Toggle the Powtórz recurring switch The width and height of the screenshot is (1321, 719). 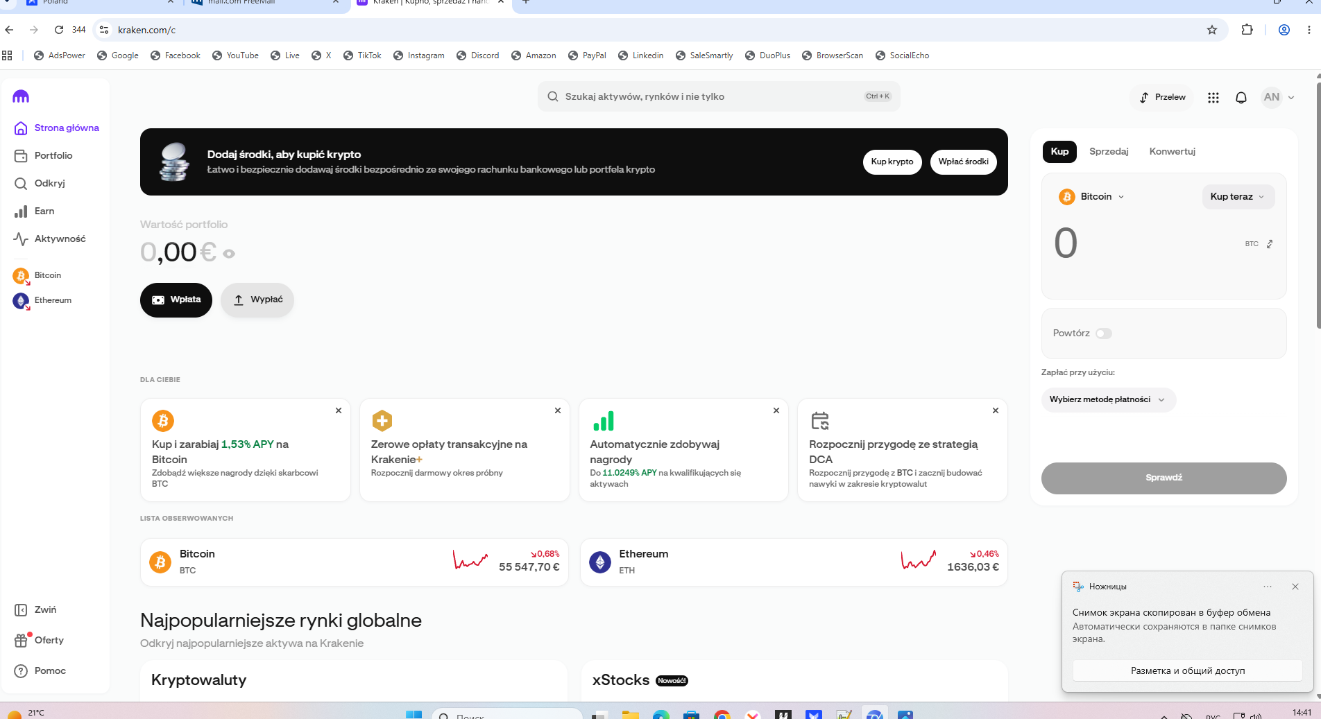1104,333
